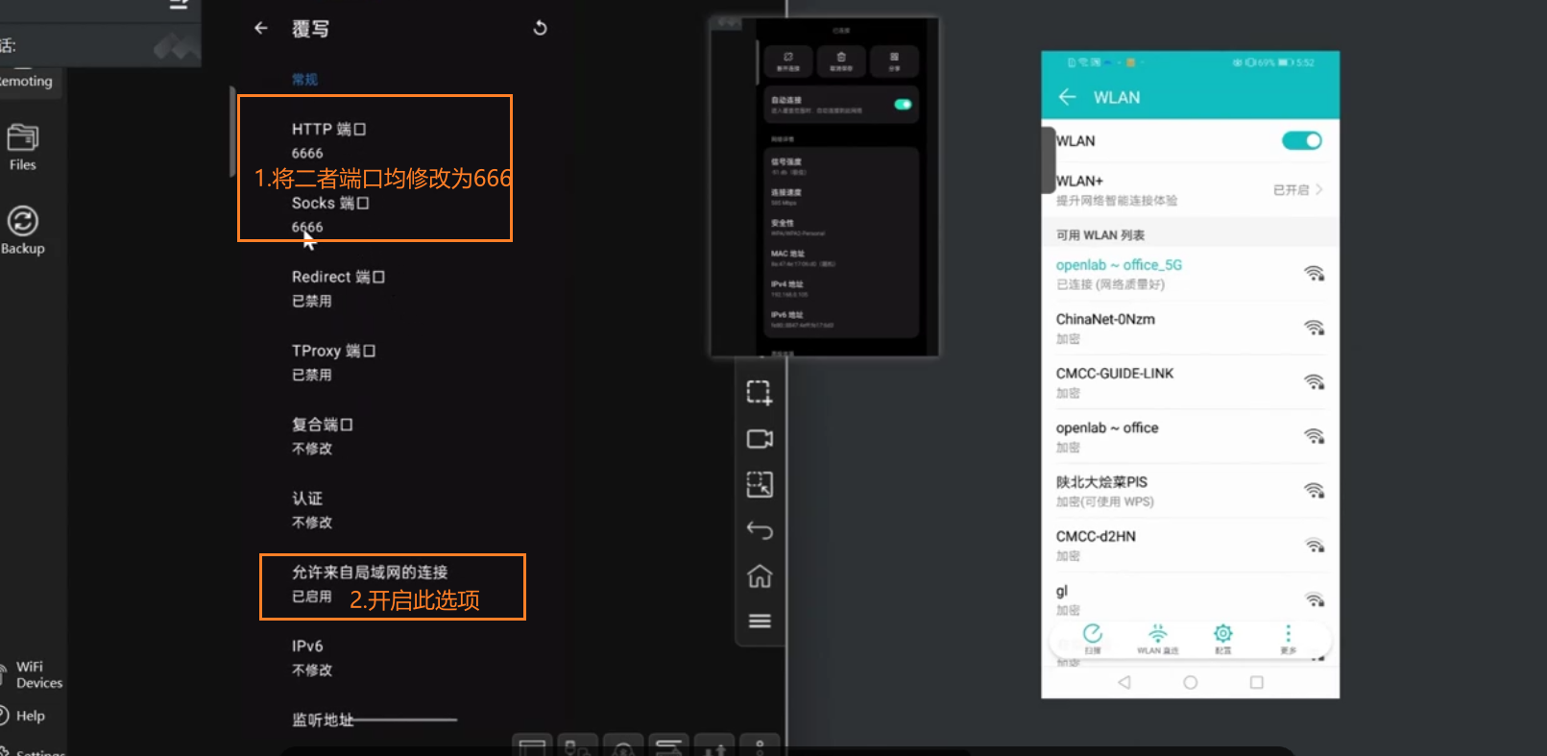Open WLAN+ settings via 已开启 chevron
The width and height of the screenshot is (1547, 756).
1298,190
